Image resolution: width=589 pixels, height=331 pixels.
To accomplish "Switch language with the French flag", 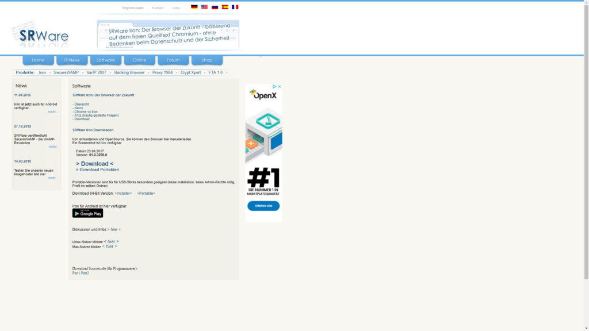I will (235, 7).
